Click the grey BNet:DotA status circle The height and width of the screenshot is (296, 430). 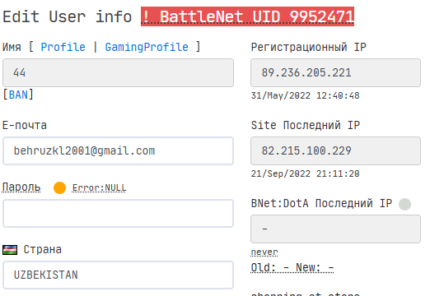(404, 204)
